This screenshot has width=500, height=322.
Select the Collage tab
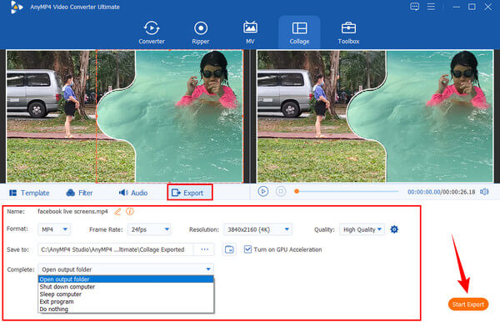click(x=299, y=33)
